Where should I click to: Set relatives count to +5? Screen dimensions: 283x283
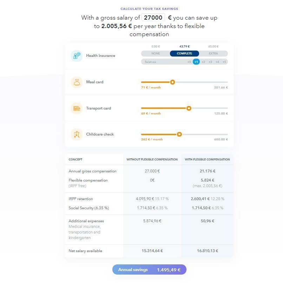click(x=224, y=62)
